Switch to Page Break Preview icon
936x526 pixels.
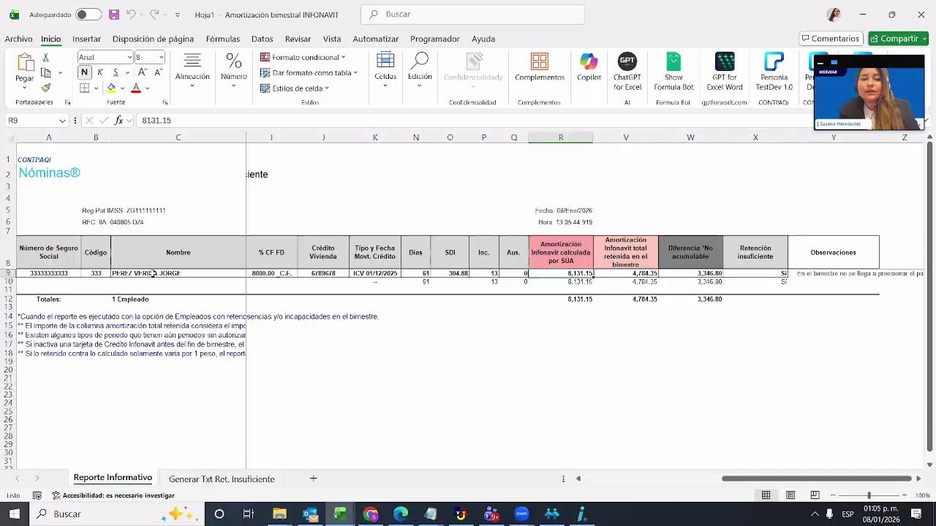pos(814,495)
